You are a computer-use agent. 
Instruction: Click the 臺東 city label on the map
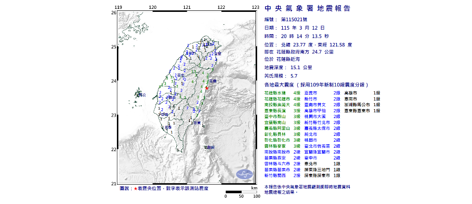click(x=197, y=122)
